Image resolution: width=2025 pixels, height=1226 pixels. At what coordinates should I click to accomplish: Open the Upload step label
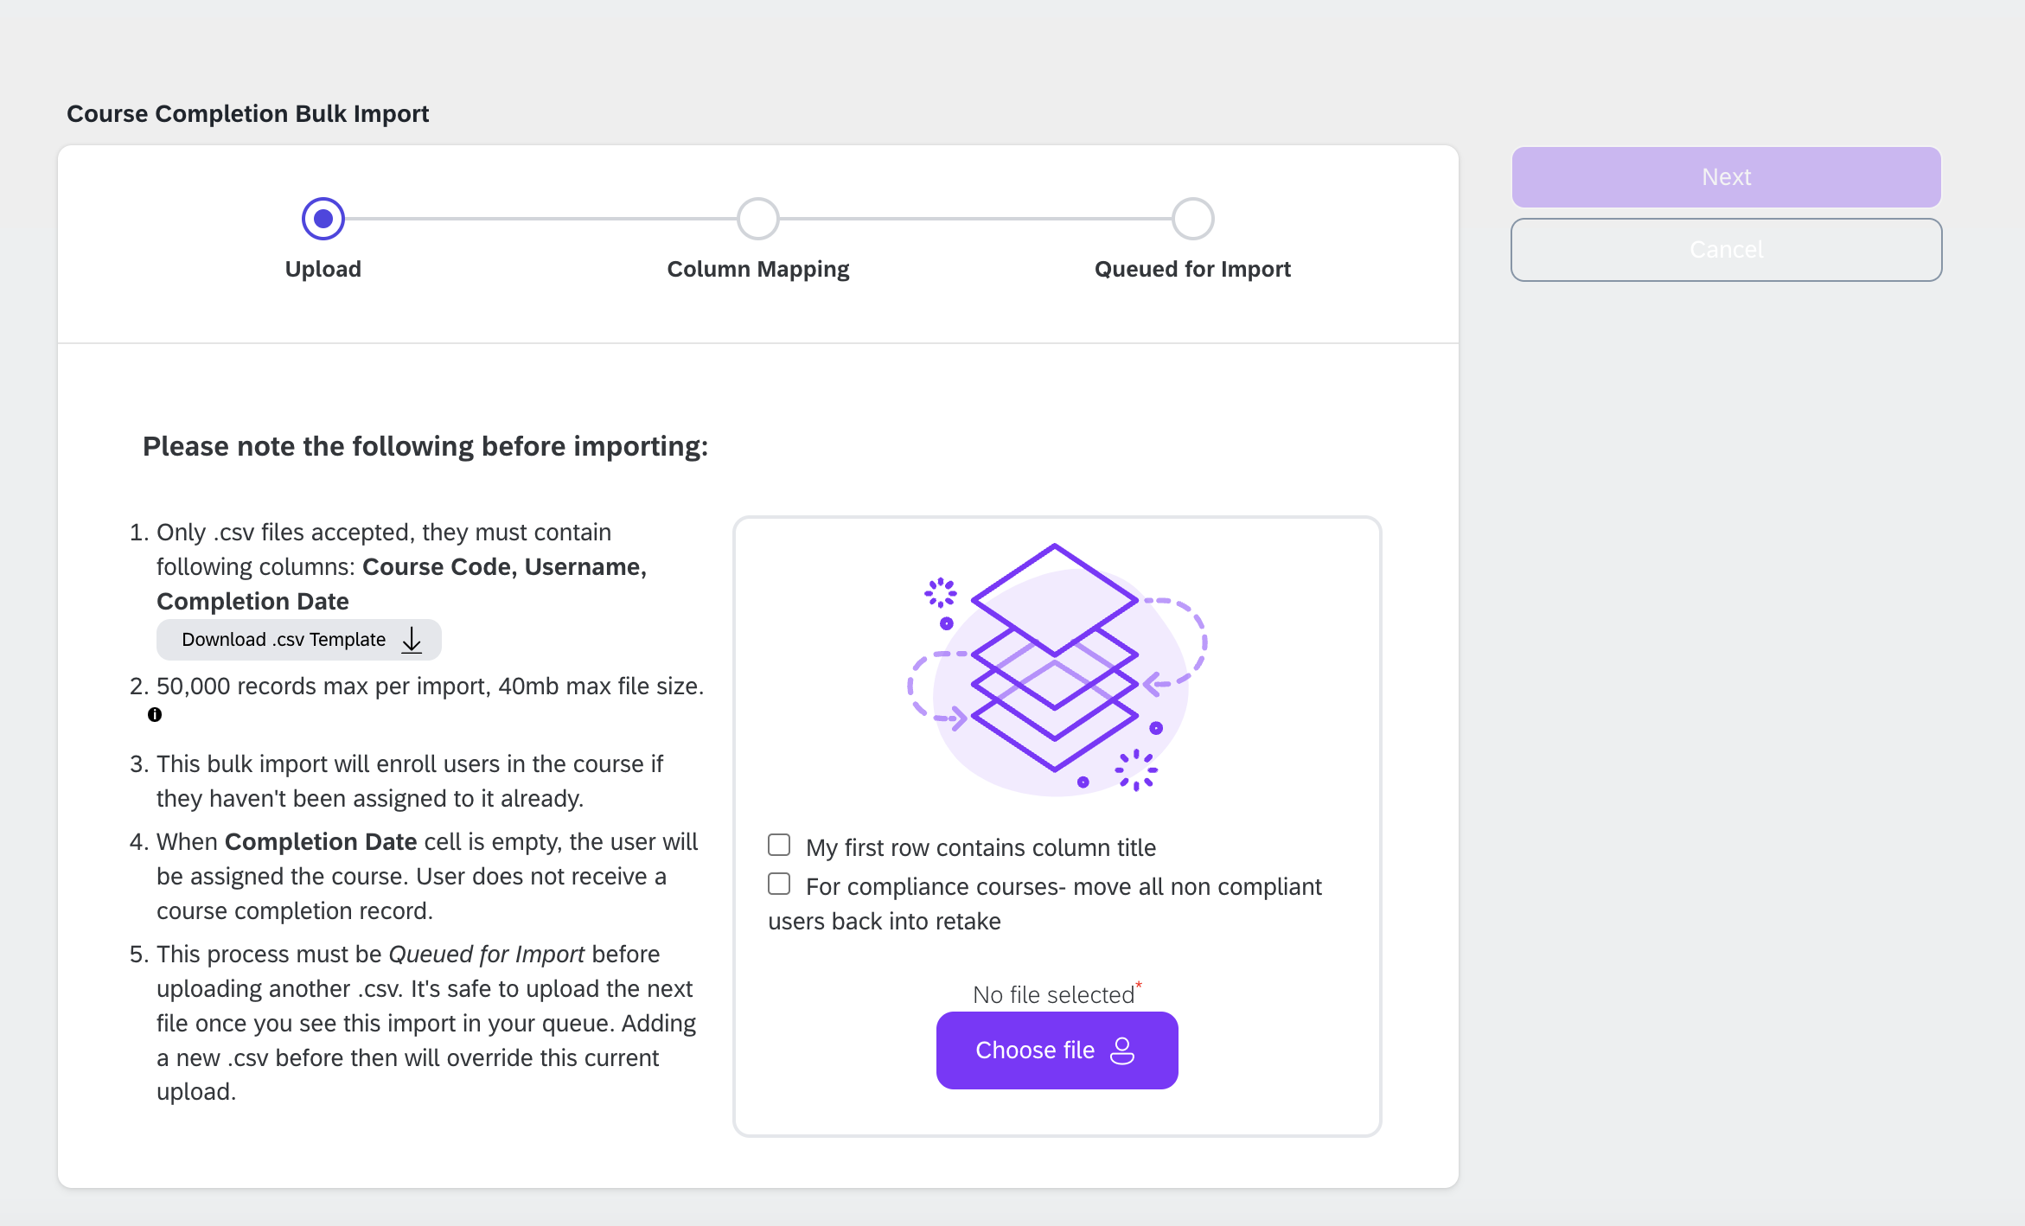click(323, 269)
